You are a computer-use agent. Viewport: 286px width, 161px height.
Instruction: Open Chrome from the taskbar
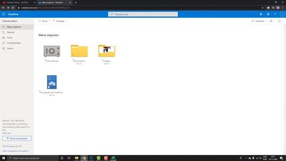tap(84, 158)
